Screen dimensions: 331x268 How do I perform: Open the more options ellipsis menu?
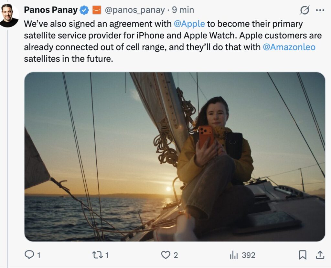click(320, 10)
